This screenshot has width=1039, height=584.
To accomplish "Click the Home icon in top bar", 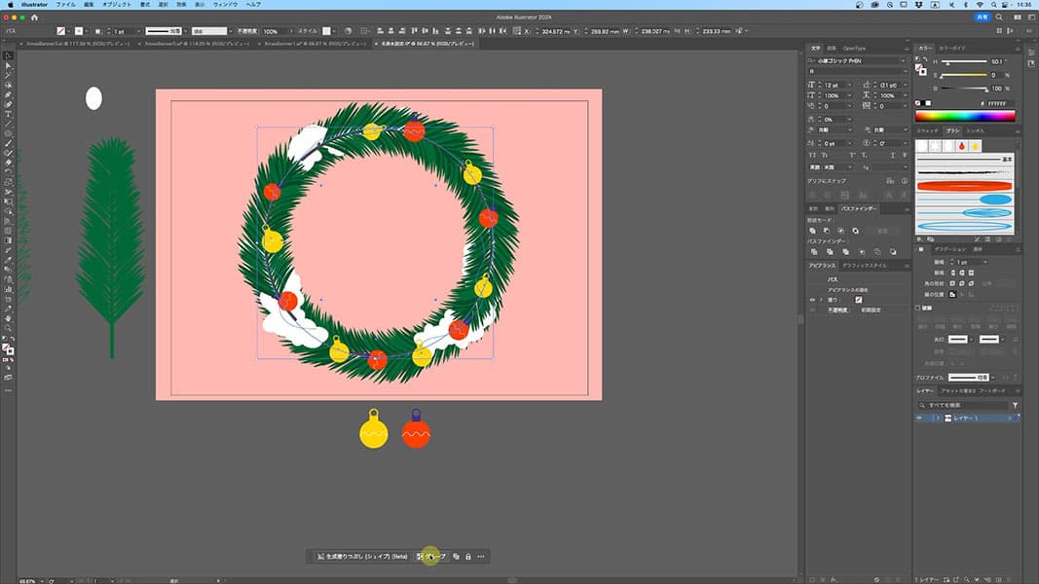I will coord(35,18).
